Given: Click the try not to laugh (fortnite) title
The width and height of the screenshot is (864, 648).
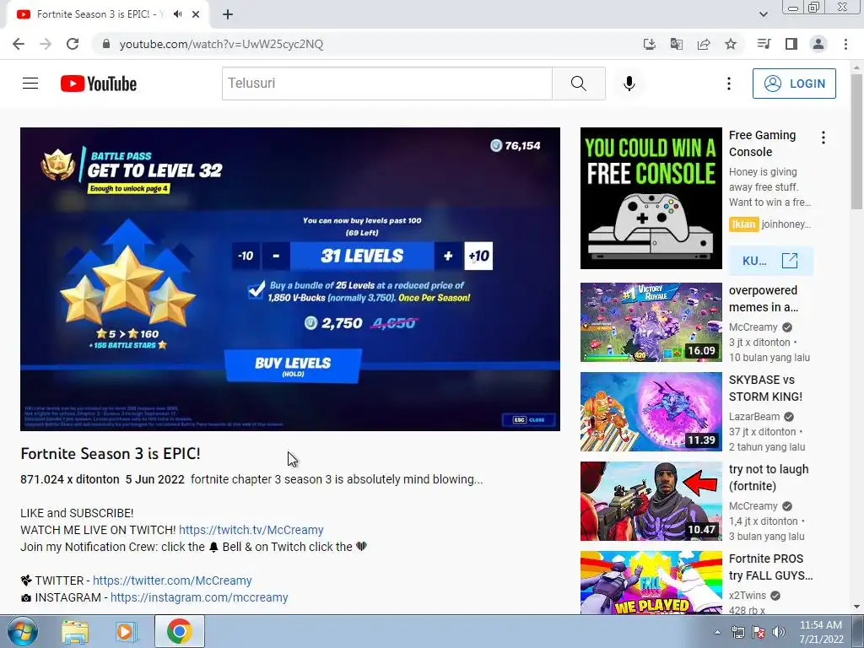Looking at the screenshot, I should click(768, 478).
